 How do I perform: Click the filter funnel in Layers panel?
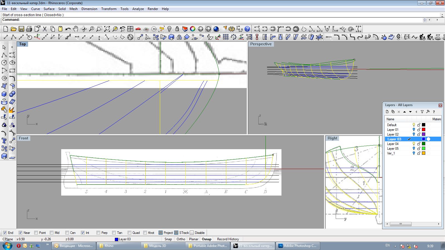tap(422, 112)
